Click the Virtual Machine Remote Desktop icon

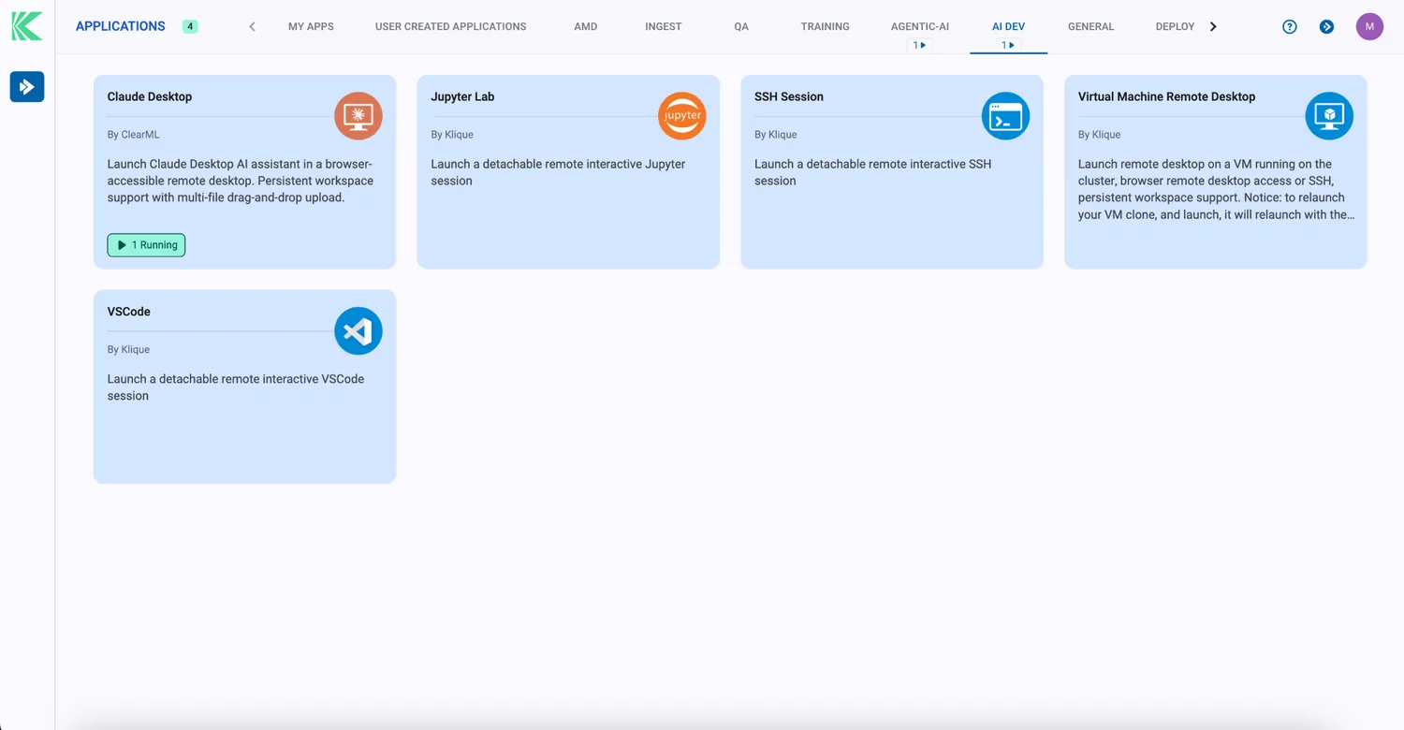[x=1329, y=116]
